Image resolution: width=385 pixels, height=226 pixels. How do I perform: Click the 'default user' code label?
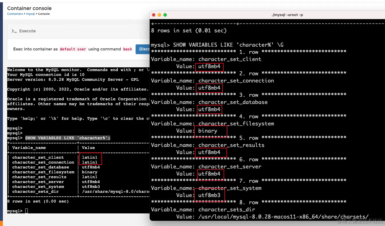(x=73, y=49)
